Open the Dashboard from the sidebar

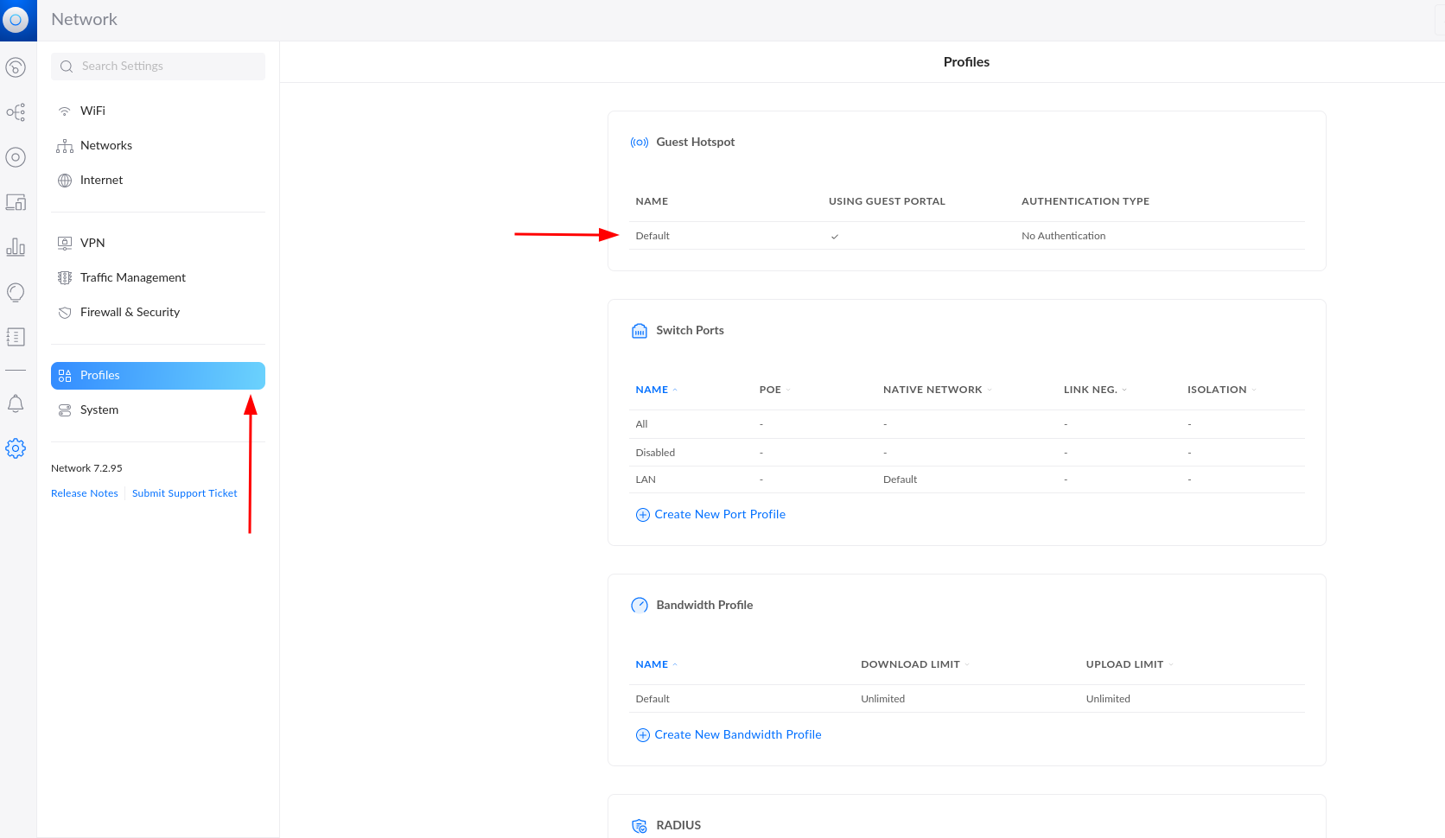[x=16, y=67]
